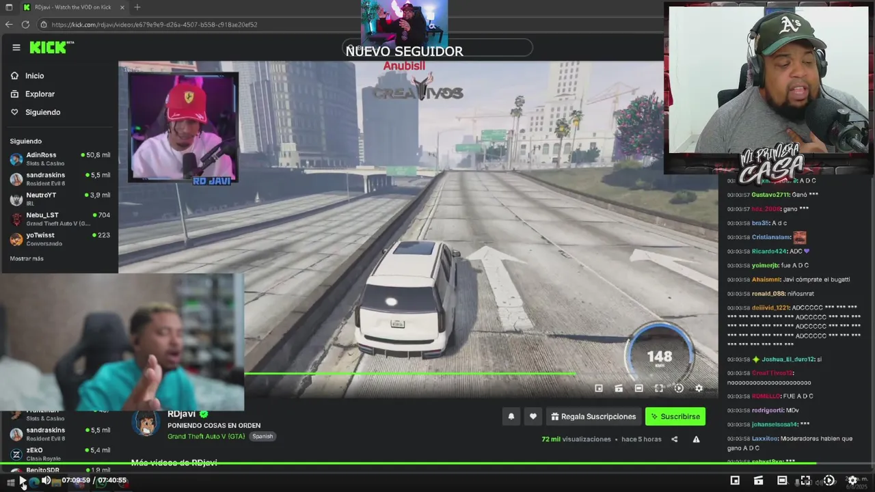
Task: Click chat user Joshua_El_duro12
Action: click(x=787, y=359)
